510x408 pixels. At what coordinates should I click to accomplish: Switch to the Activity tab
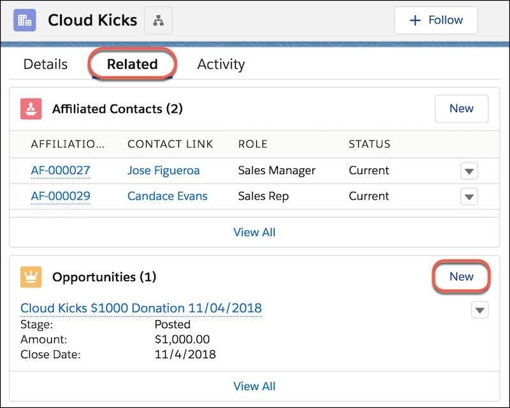(221, 64)
